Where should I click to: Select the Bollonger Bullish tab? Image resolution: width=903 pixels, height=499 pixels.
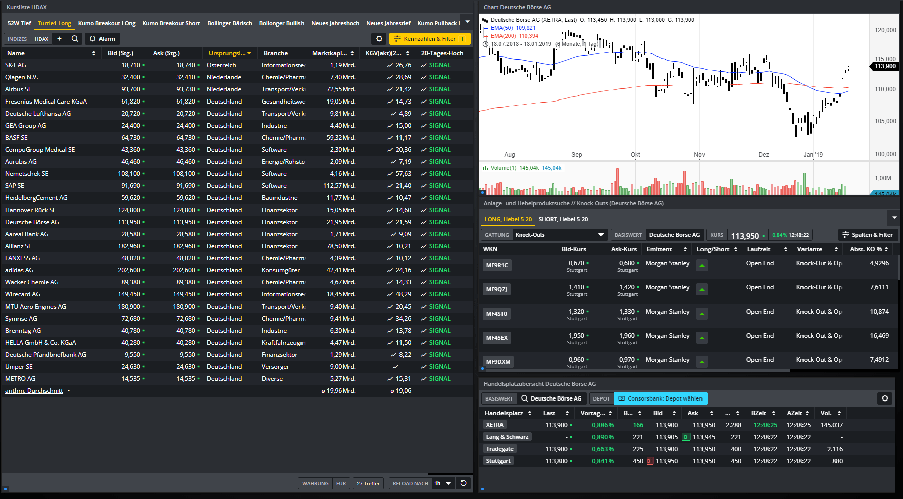click(281, 23)
